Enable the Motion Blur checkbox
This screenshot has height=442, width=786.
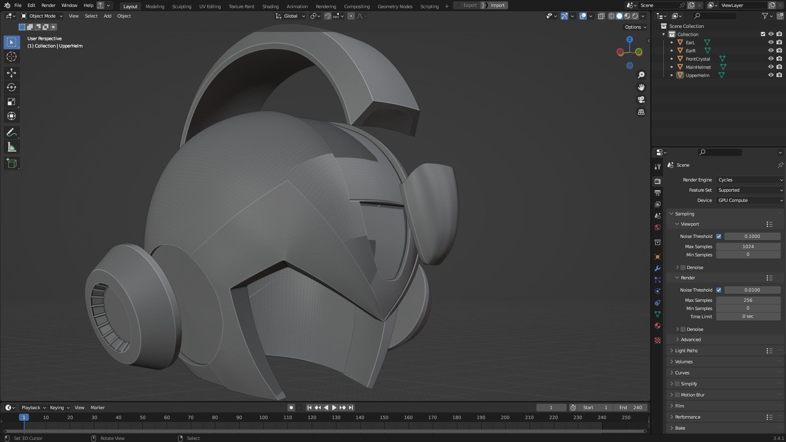(677, 395)
